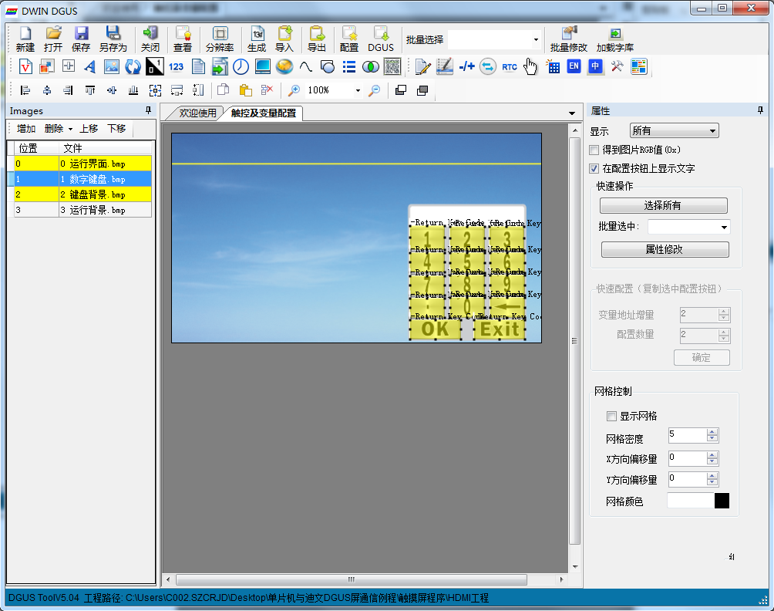Image resolution: width=774 pixels, height=611 pixels.
Task: Select the 123 data variable tool
Action: [x=176, y=66]
